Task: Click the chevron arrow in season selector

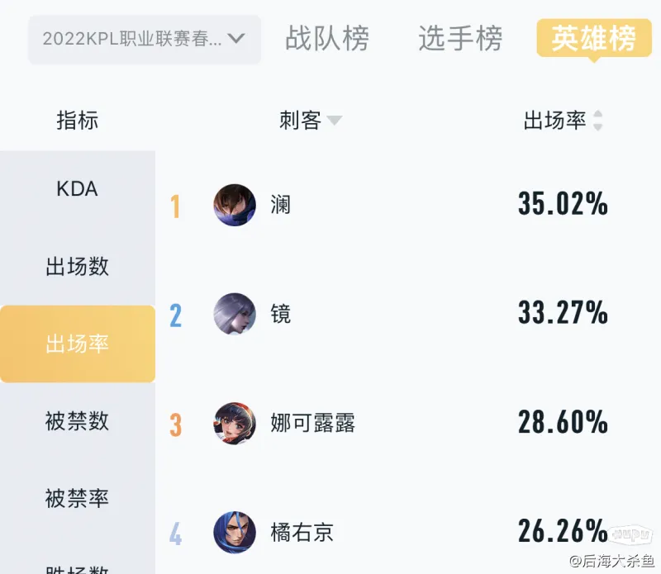Action: click(235, 39)
